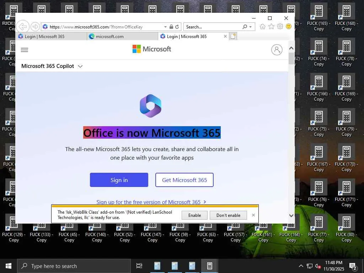
Task: Click the taskbar Type here to search box
Action: (x=74, y=266)
